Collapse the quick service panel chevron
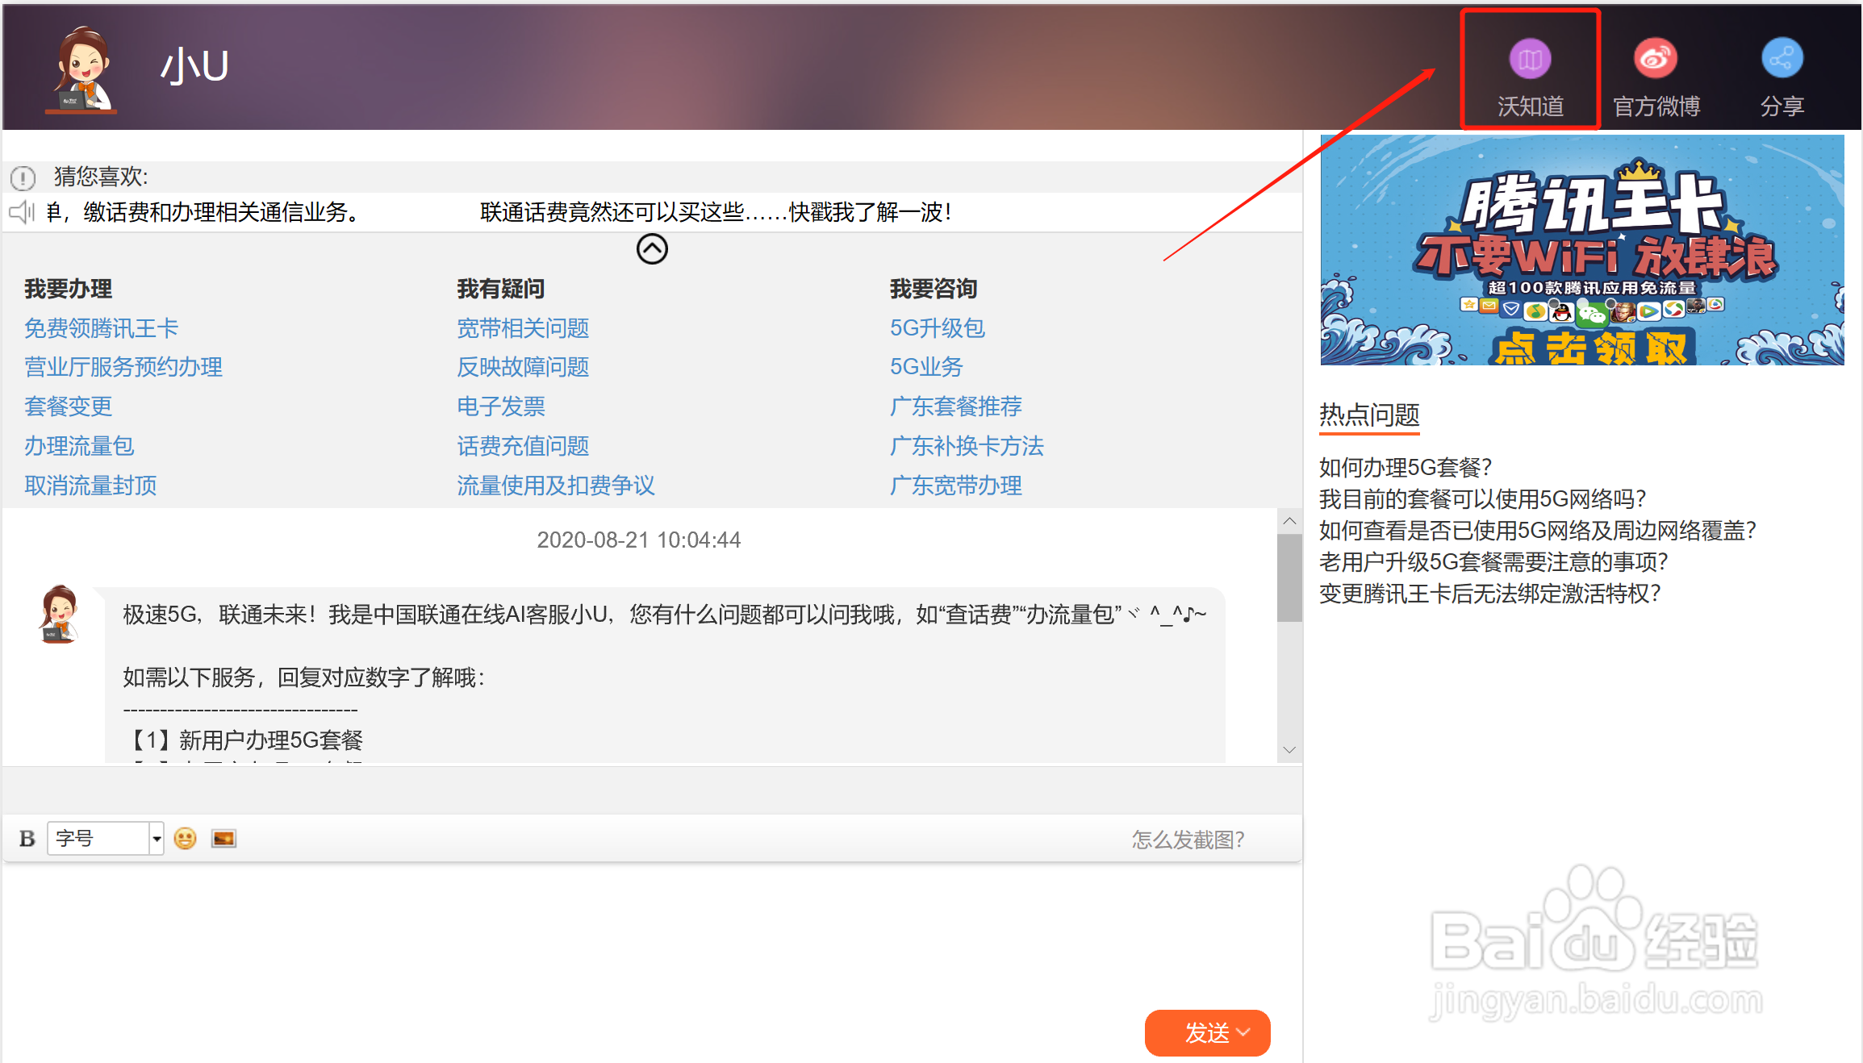Screen dimensions: 1863x1063 pos(652,249)
